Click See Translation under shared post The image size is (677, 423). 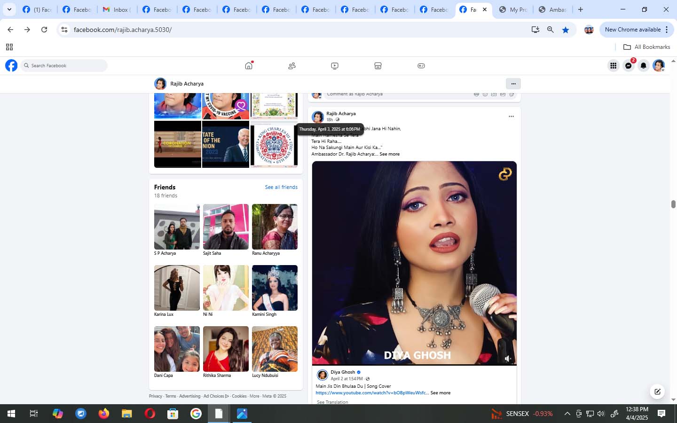point(332,402)
